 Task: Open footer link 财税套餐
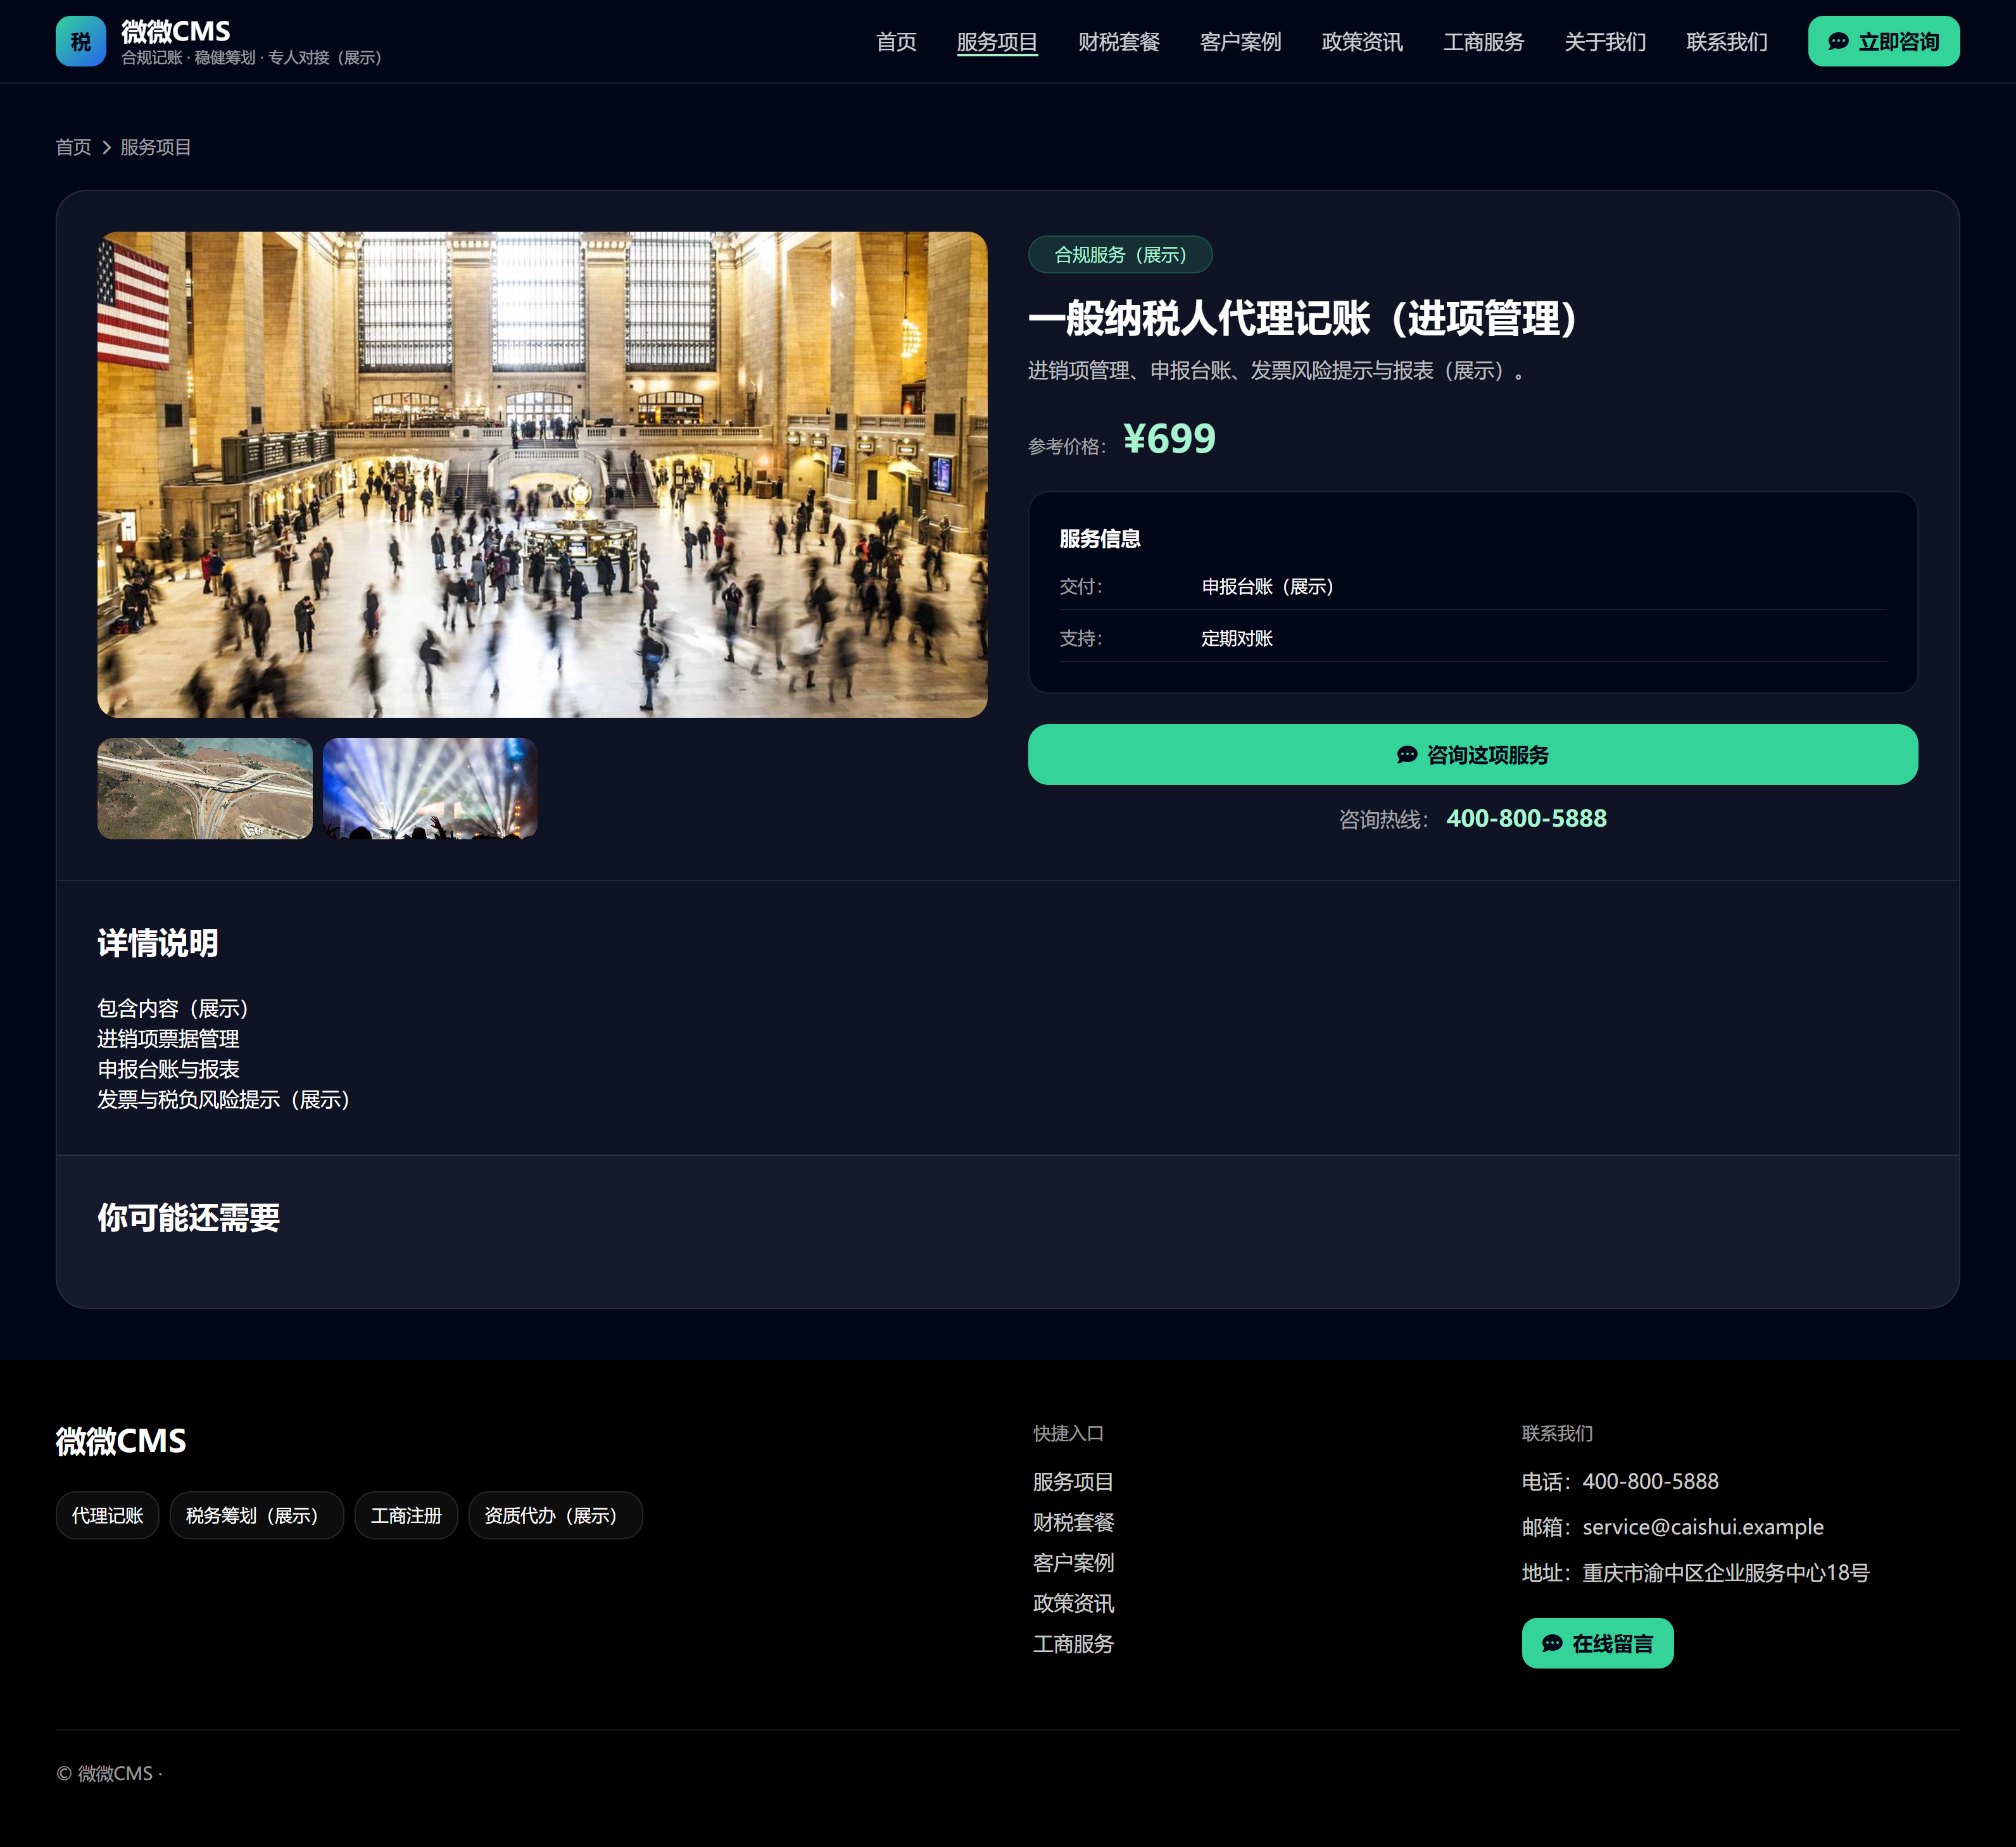pyautogui.click(x=1073, y=1522)
